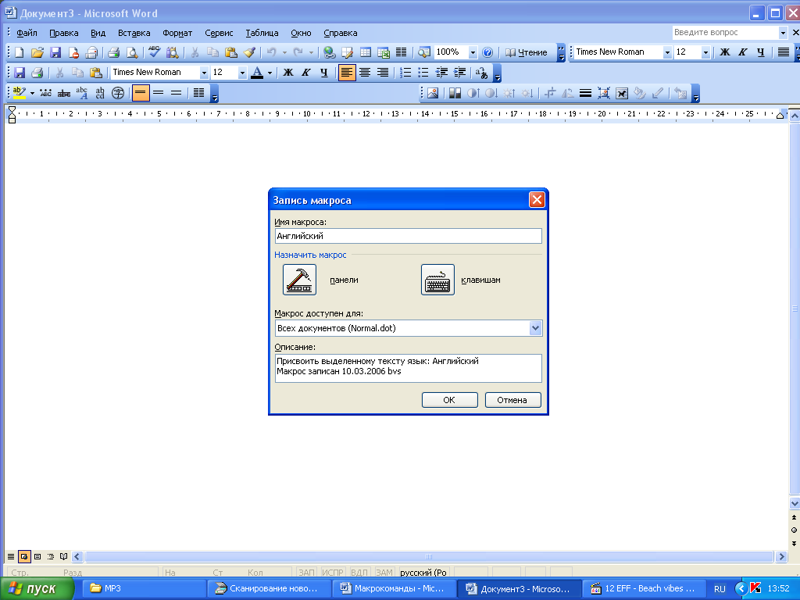Open Word Help via the blue question mark
800x600 pixels.
click(487, 52)
